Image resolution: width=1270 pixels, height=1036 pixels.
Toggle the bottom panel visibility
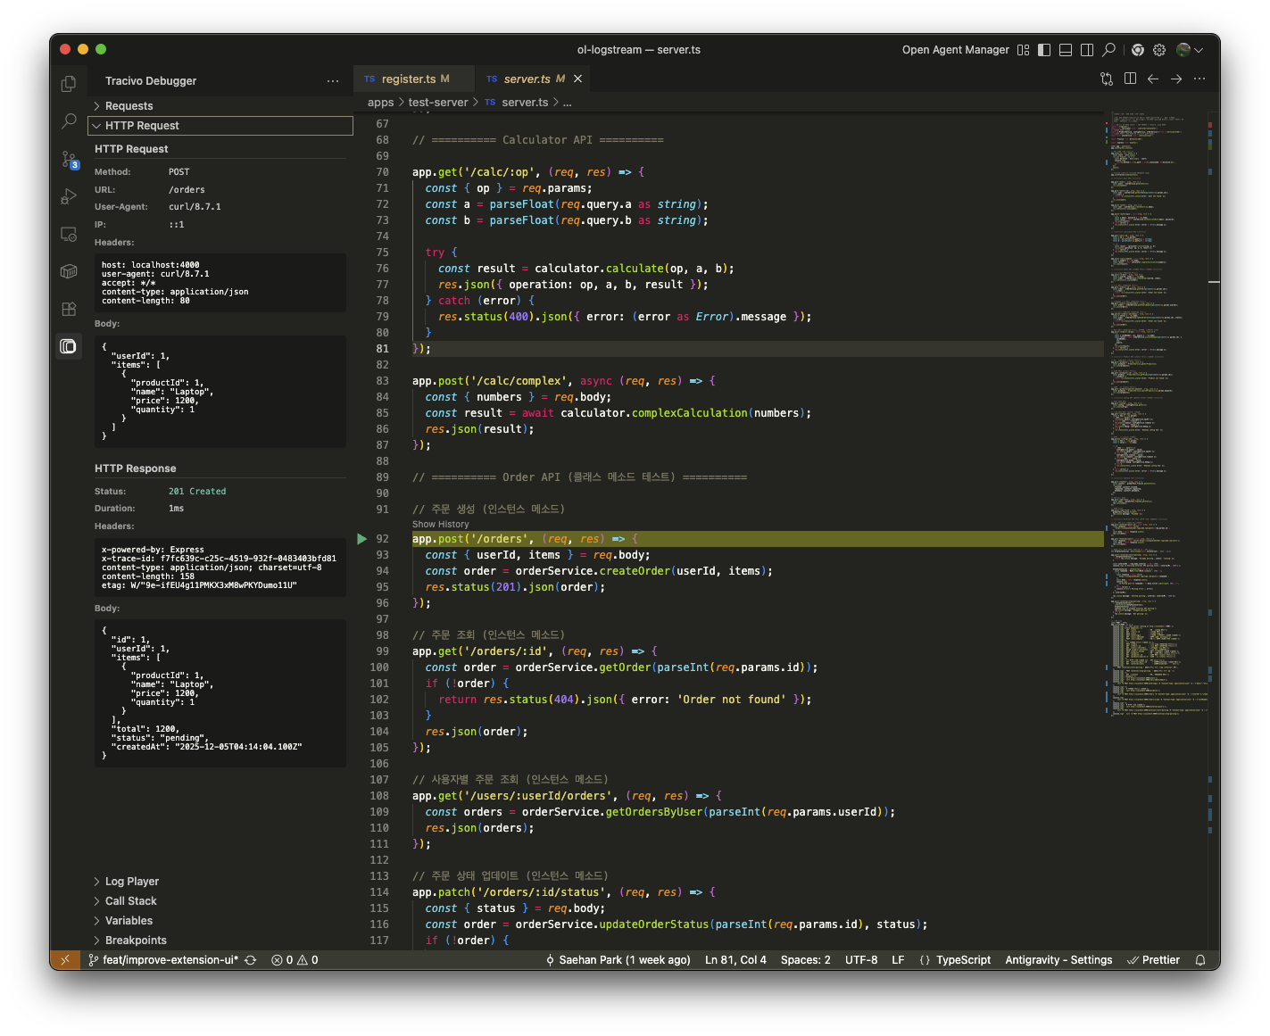point(1066,50)
